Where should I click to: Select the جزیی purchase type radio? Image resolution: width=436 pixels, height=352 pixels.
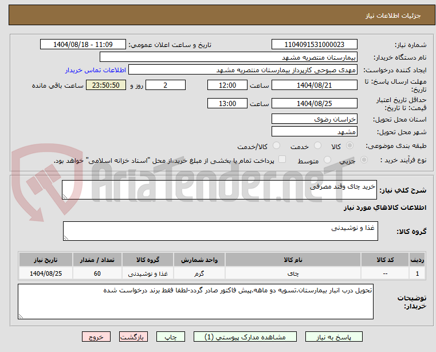tap(364, 160)
